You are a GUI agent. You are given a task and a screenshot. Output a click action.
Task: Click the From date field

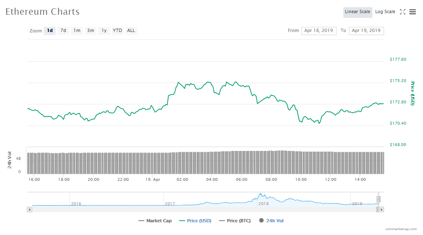pos(318,31)
